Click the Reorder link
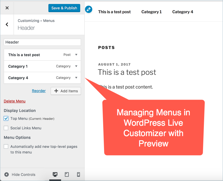This screenshot has width=223, height=181. click(x=39, y=91)
